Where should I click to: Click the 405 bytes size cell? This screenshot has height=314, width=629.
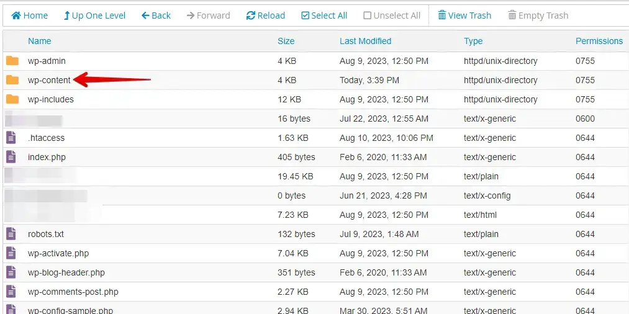[x=296, y=157]
